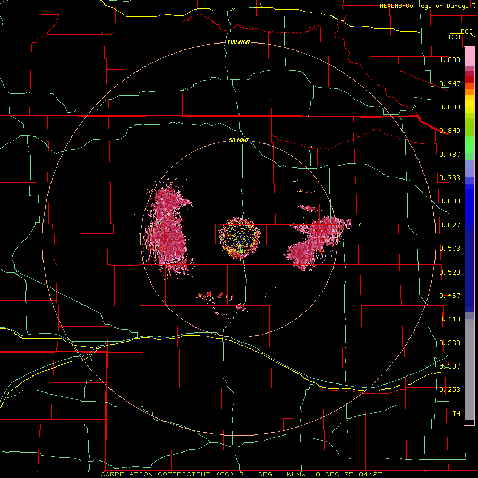Viewport: 478px width, 478px height.
Task: Select the 0.893 scale value
Action: coord(450,107)
